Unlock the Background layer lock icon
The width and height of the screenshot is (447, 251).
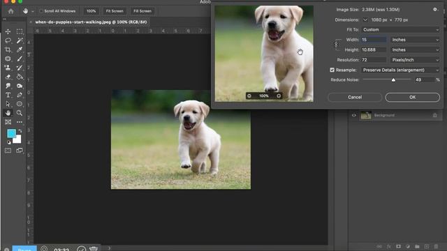(x=434, y=115)
